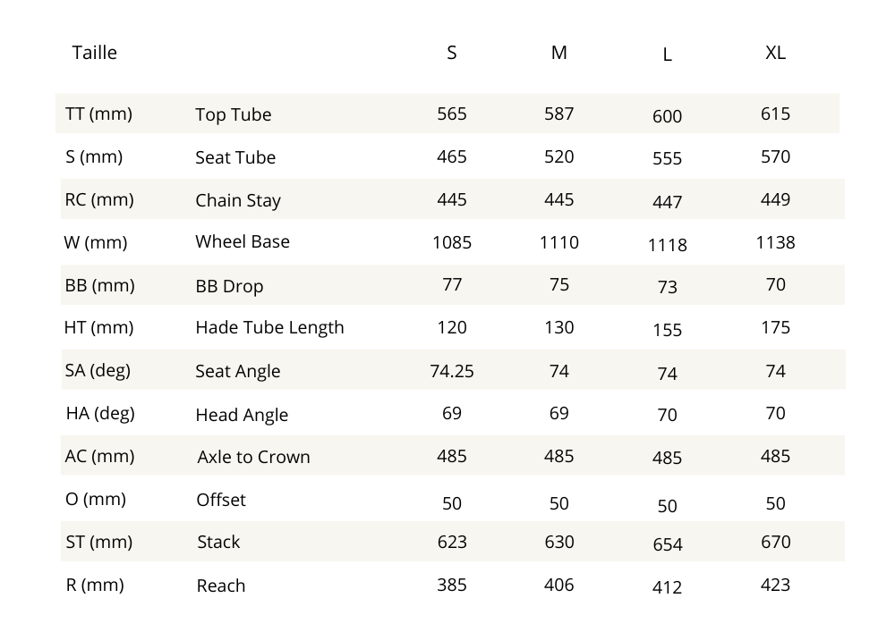895x632 pixels.
Task: Click the TT (mm) abbreviation cell
Action: tap(98, 114)
